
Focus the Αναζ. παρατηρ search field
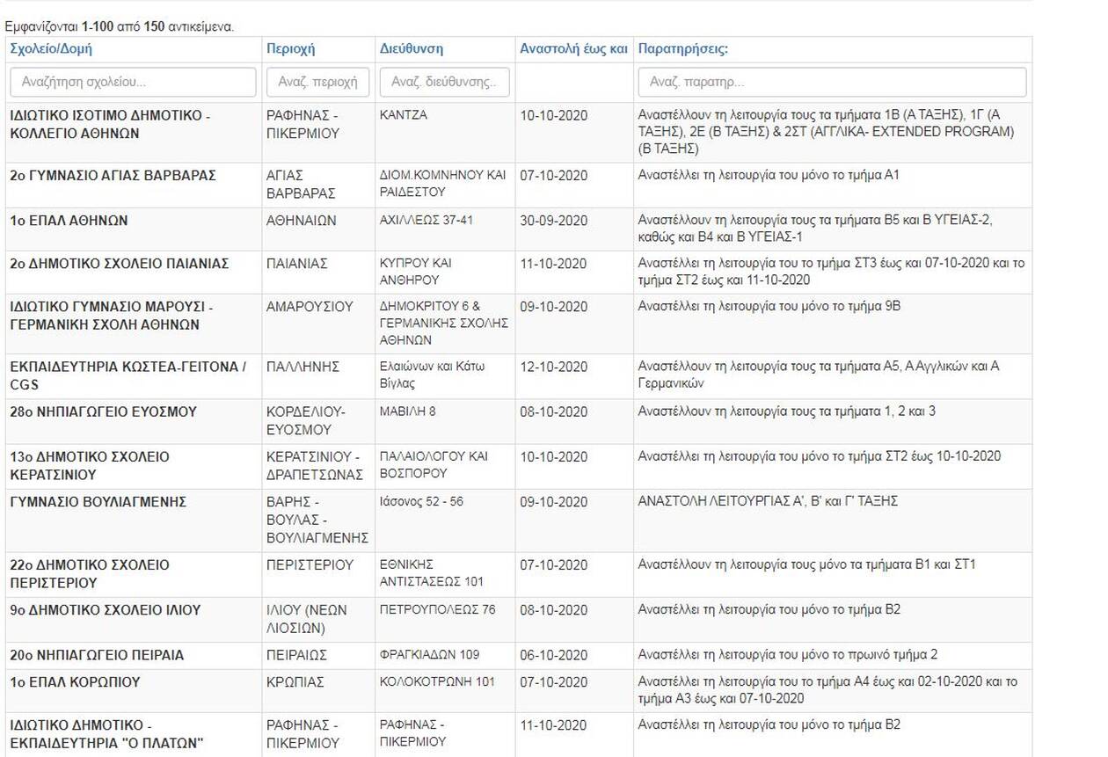pyautogui.click(x=832, y=82)
